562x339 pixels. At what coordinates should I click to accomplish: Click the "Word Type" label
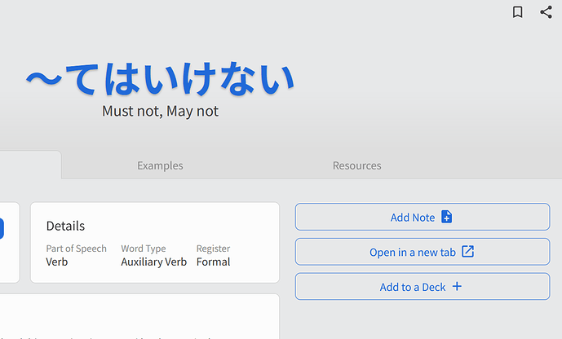pyautogui.click(x=144, y=249)
